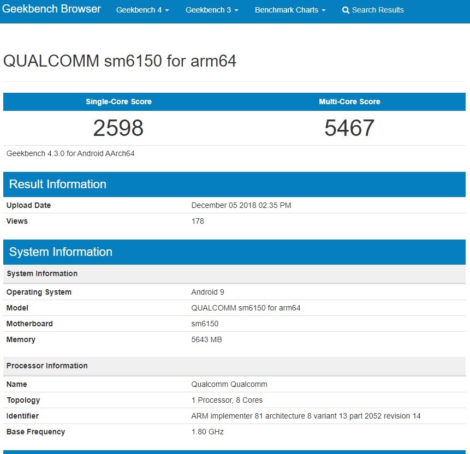This screenshot has height=454, width=470.
Task: Click the Topology label
Action: 23,400
